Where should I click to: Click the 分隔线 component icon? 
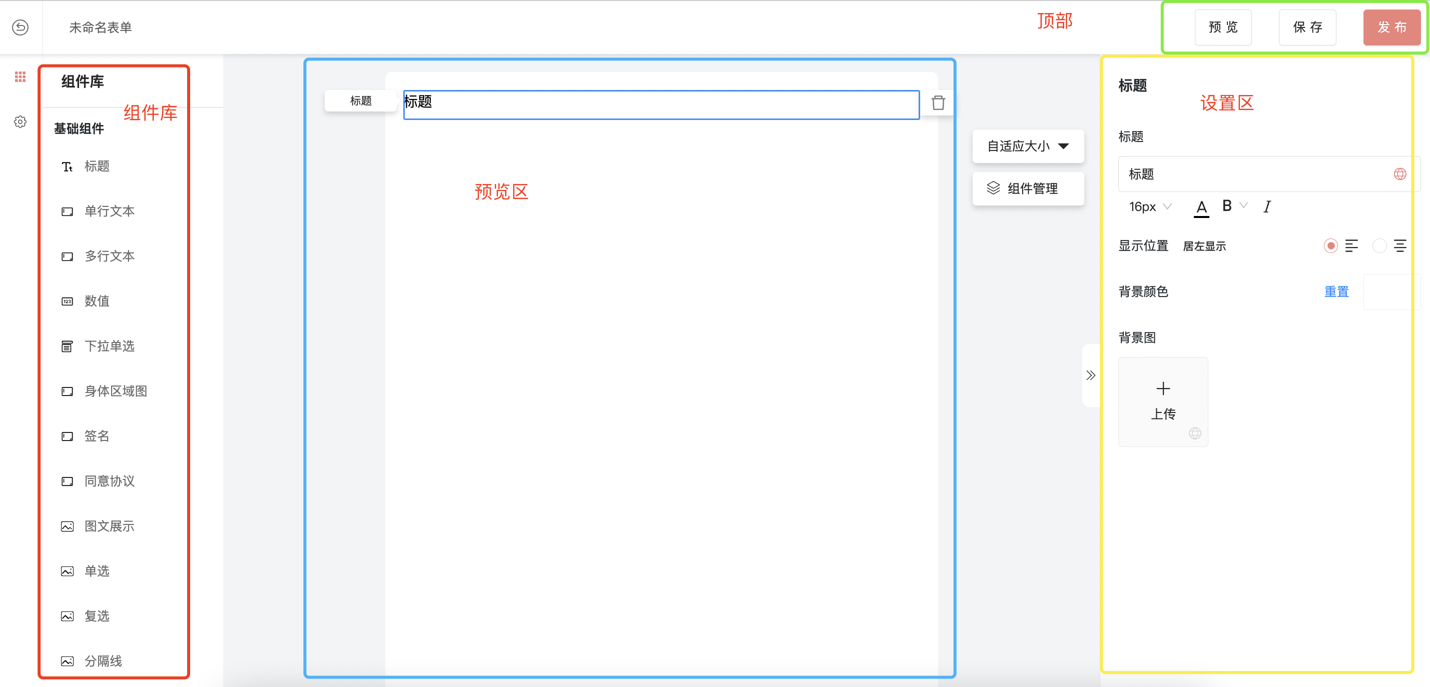click(x=67, y=661)
